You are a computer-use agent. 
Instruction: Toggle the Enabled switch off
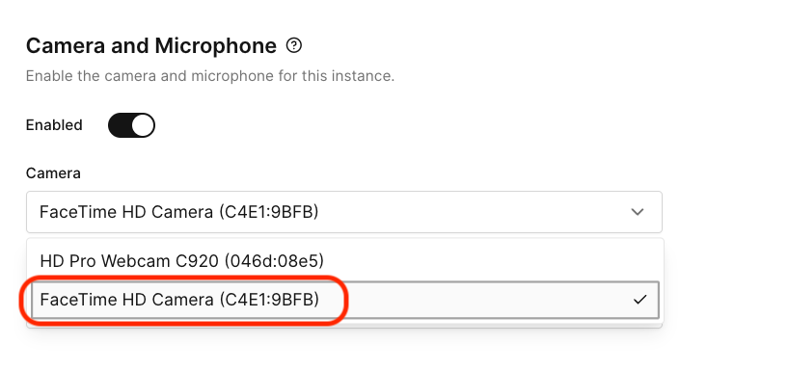coord(131,125)
